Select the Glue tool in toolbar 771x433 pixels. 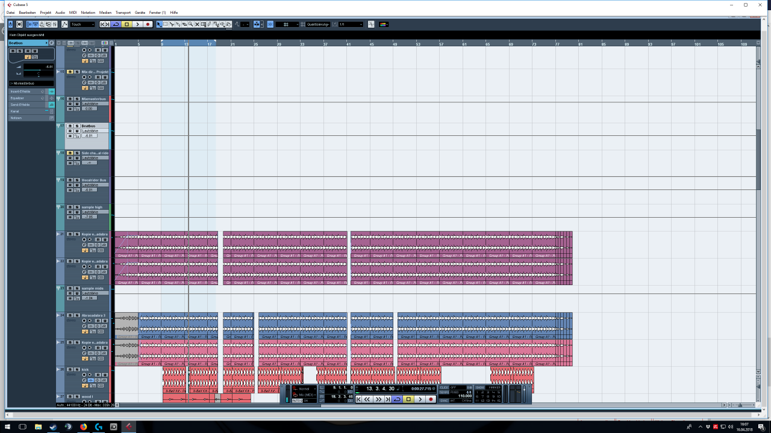pos(178,24)
